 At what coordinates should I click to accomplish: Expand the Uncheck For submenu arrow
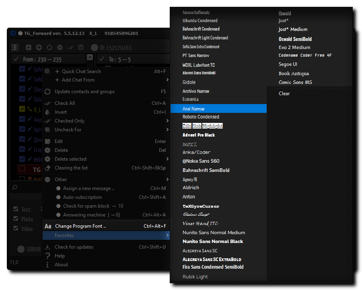pos(167,130)
